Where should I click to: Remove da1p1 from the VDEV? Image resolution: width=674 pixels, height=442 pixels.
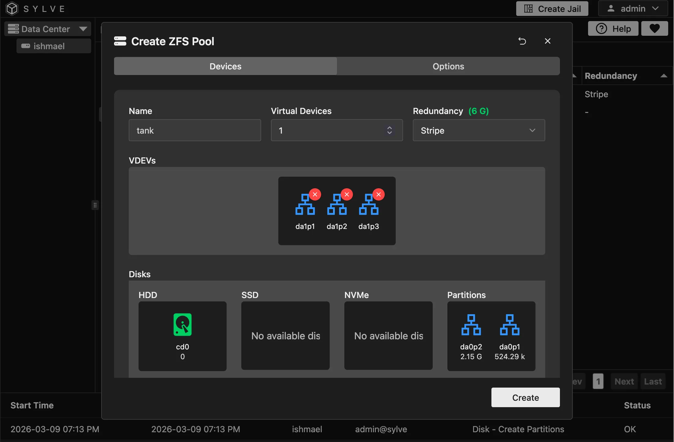point(315,194)
